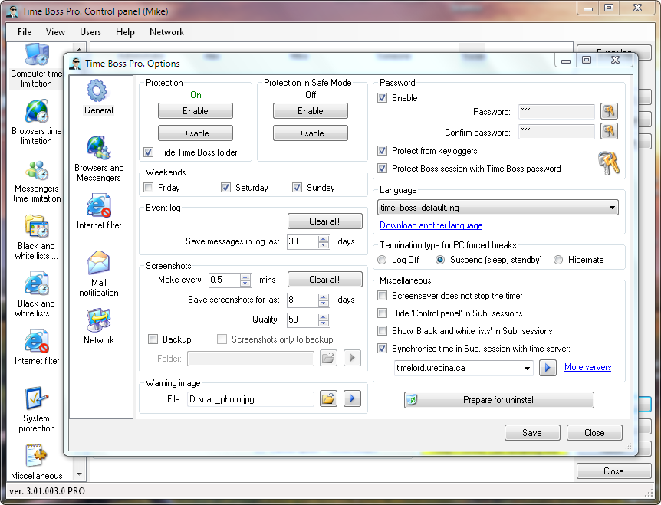Screen dimensions: 661x505
Task: Open the Network menu
Action: tap(166, 32)
